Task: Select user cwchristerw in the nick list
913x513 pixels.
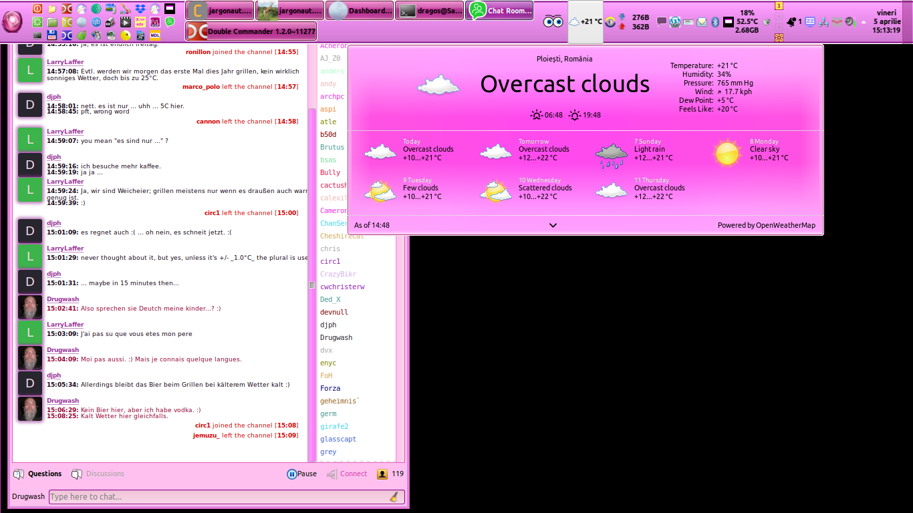Action: pos(342,287)
